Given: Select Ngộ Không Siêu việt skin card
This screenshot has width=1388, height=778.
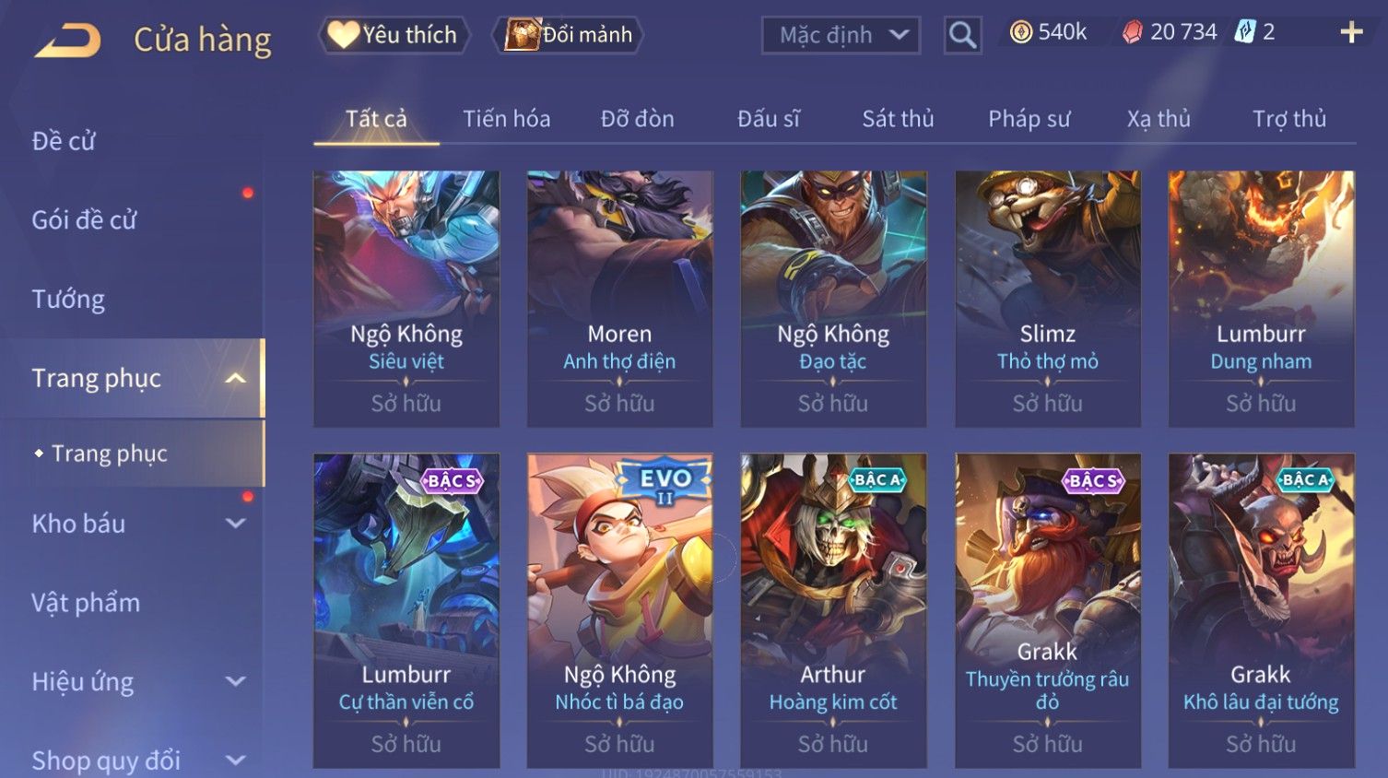Looking at the screenshot, I should 406,299.
